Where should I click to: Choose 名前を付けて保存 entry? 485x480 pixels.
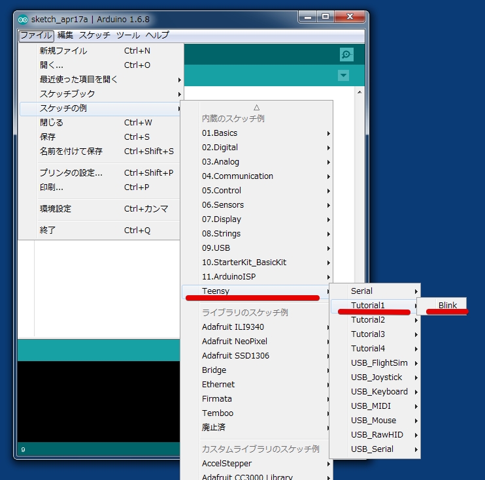[99, 151]
